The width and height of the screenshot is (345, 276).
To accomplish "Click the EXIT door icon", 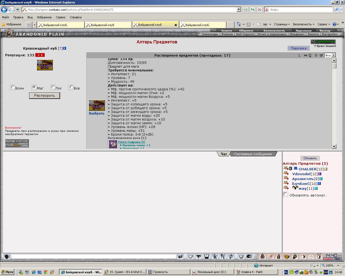I will click(x=319, y=256).
